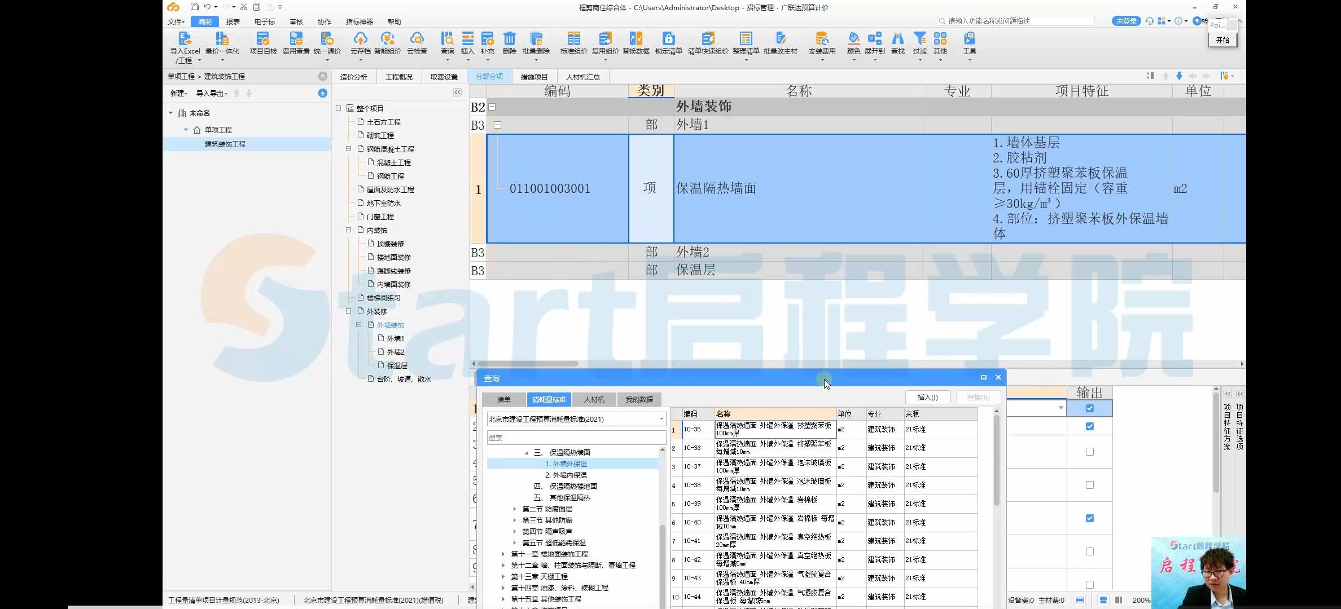
Task: Open the 颜色 color fill tool
Action: pyautogui.click(x=853, y=43)
